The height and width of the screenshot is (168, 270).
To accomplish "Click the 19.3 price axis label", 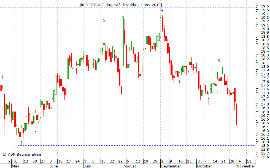I will [265, 18].
